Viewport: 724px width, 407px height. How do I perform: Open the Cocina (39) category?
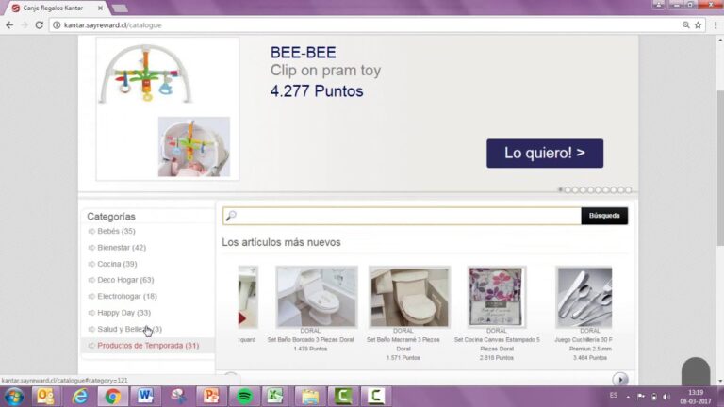117,264
